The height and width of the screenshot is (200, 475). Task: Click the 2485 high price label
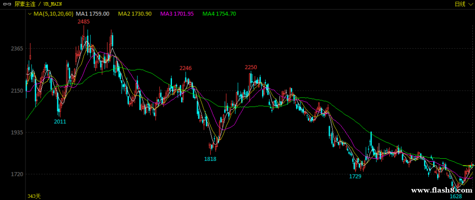[x=84, y=22]
